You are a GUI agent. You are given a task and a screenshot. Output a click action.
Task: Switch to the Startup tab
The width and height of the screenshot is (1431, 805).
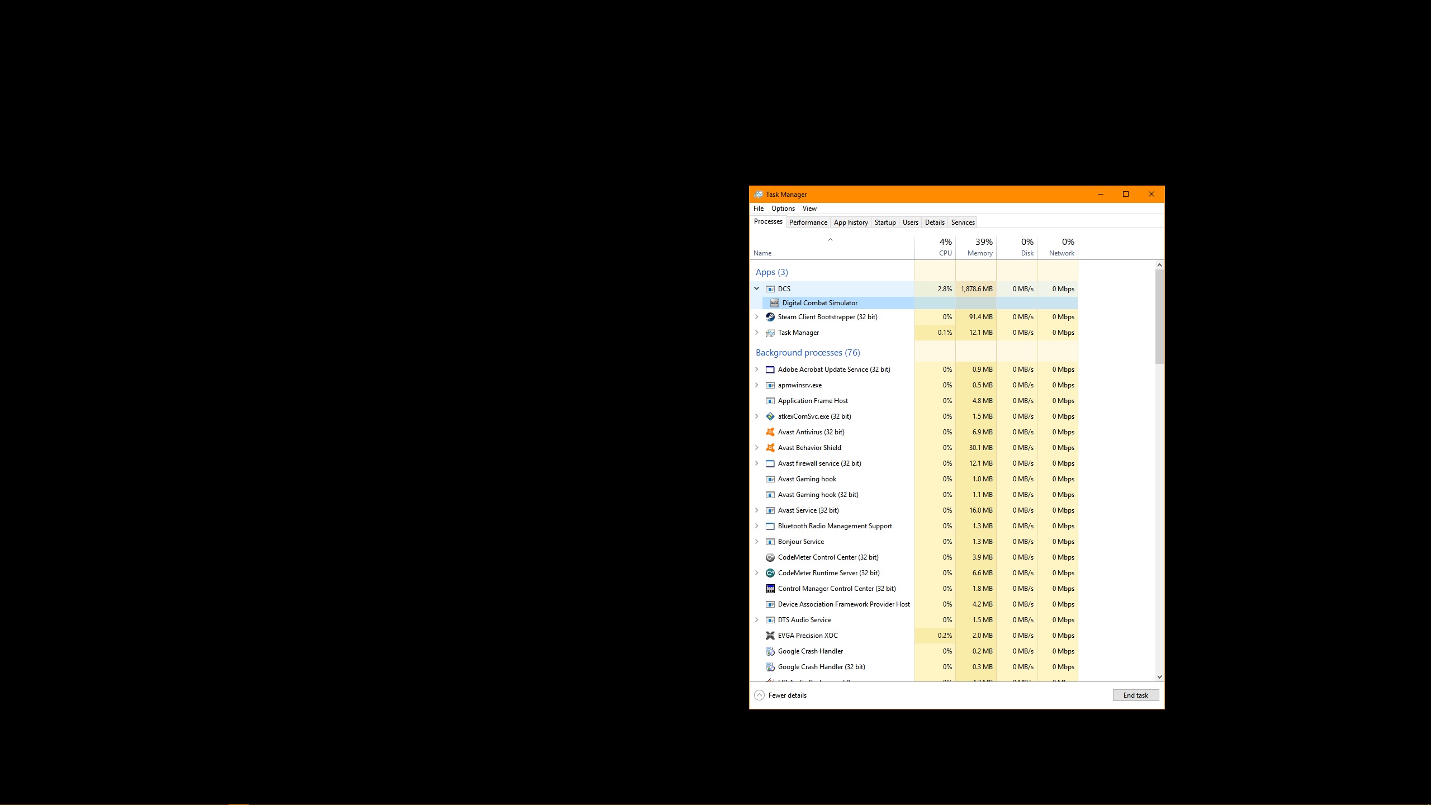point(885,222)
